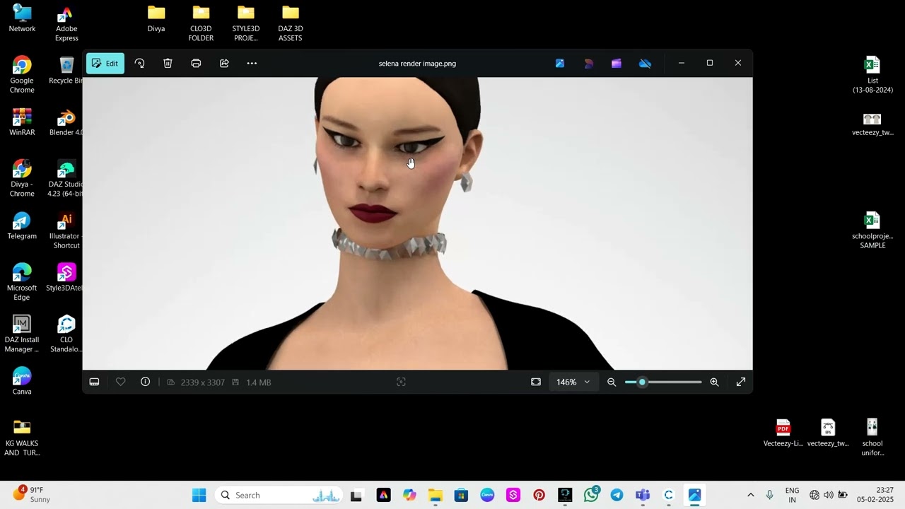The height and width of the screenshot is (509, 905).
Task: Show hidden icons tray chevron
Action: tap(751, 495)
